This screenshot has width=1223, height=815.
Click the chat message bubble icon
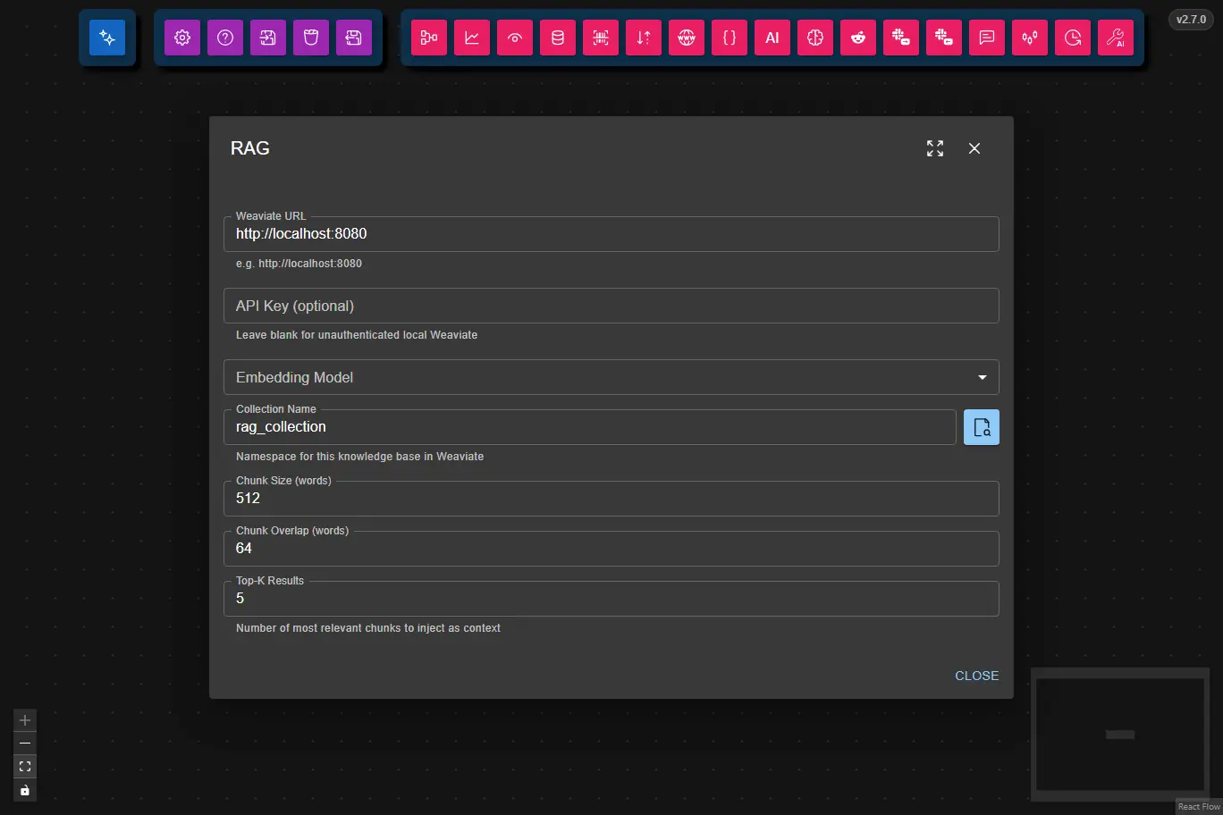[987, 38]
